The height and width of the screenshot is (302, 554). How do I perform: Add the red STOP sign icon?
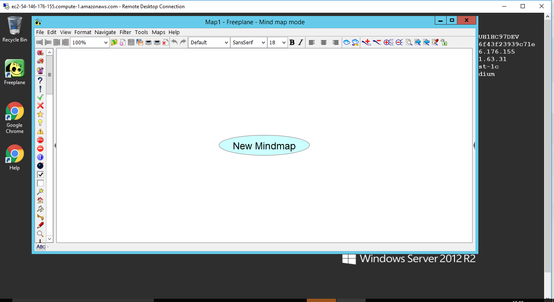(40, 140)
